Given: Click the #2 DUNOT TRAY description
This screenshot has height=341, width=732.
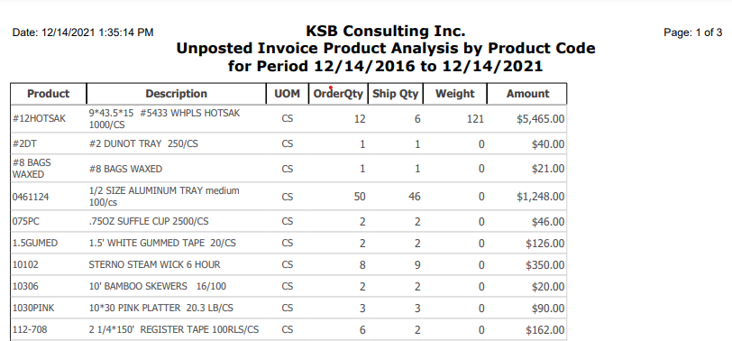Looking at the screenshot, I should pos(143,143).
